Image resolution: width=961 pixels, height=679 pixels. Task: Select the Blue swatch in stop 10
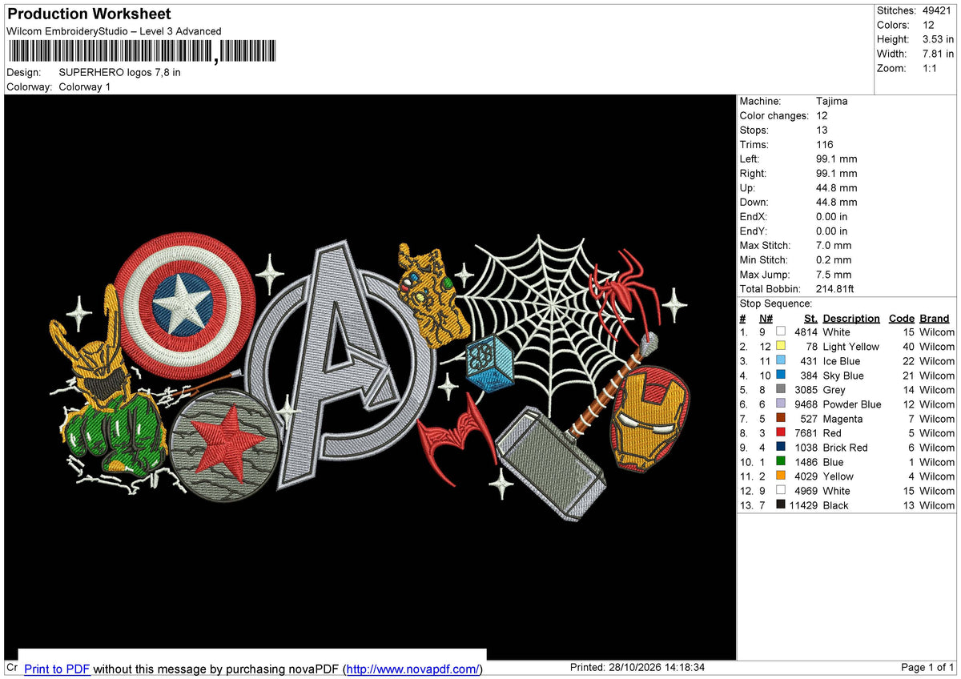coord(781,461)
